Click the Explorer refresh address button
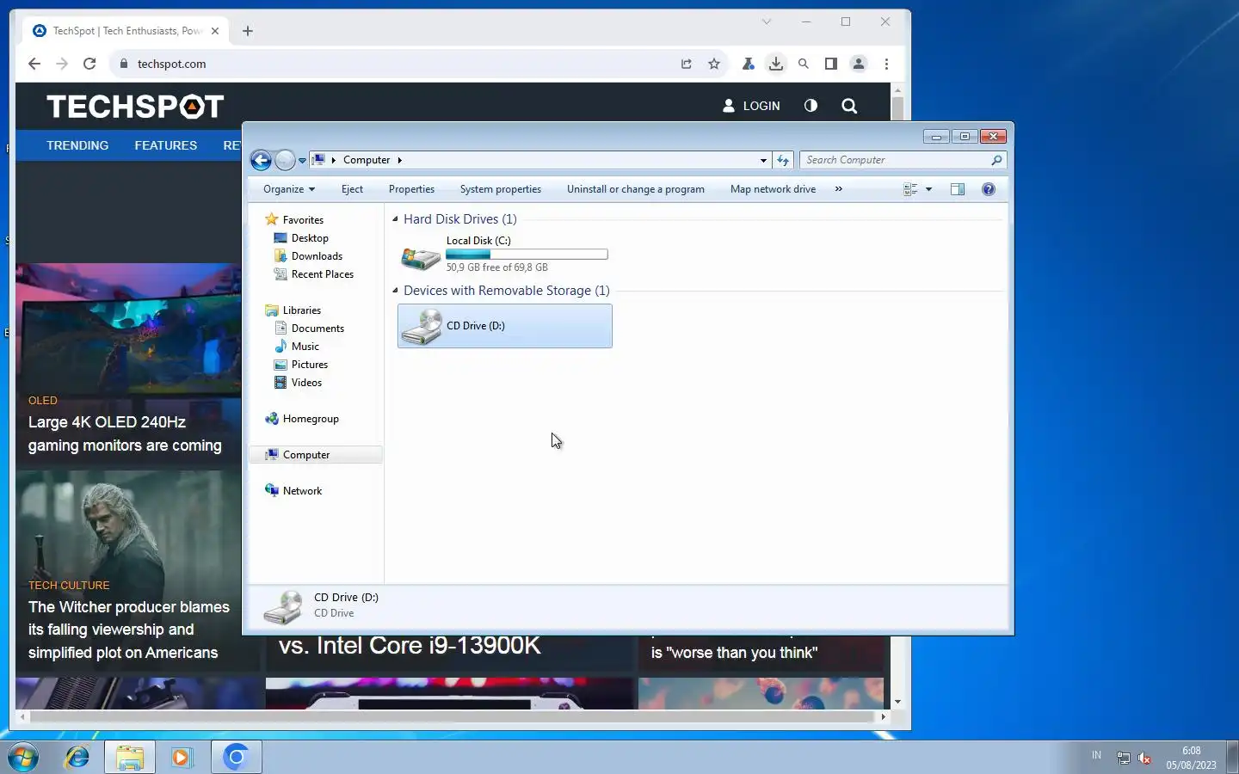Viewport: 1239px width, 774px height. click(x=783, y=160)
